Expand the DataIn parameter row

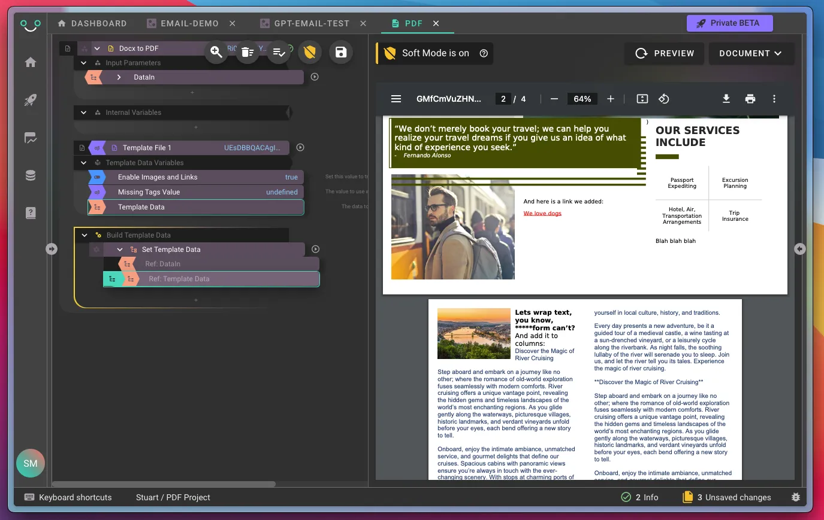119,77
